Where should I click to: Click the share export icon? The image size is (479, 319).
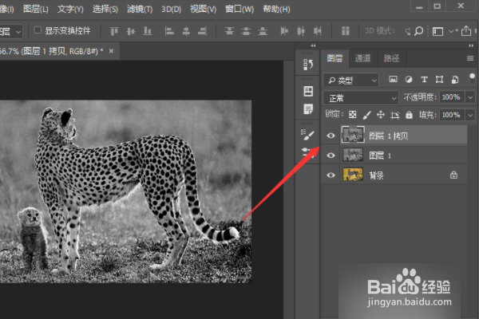pos(466,31)
